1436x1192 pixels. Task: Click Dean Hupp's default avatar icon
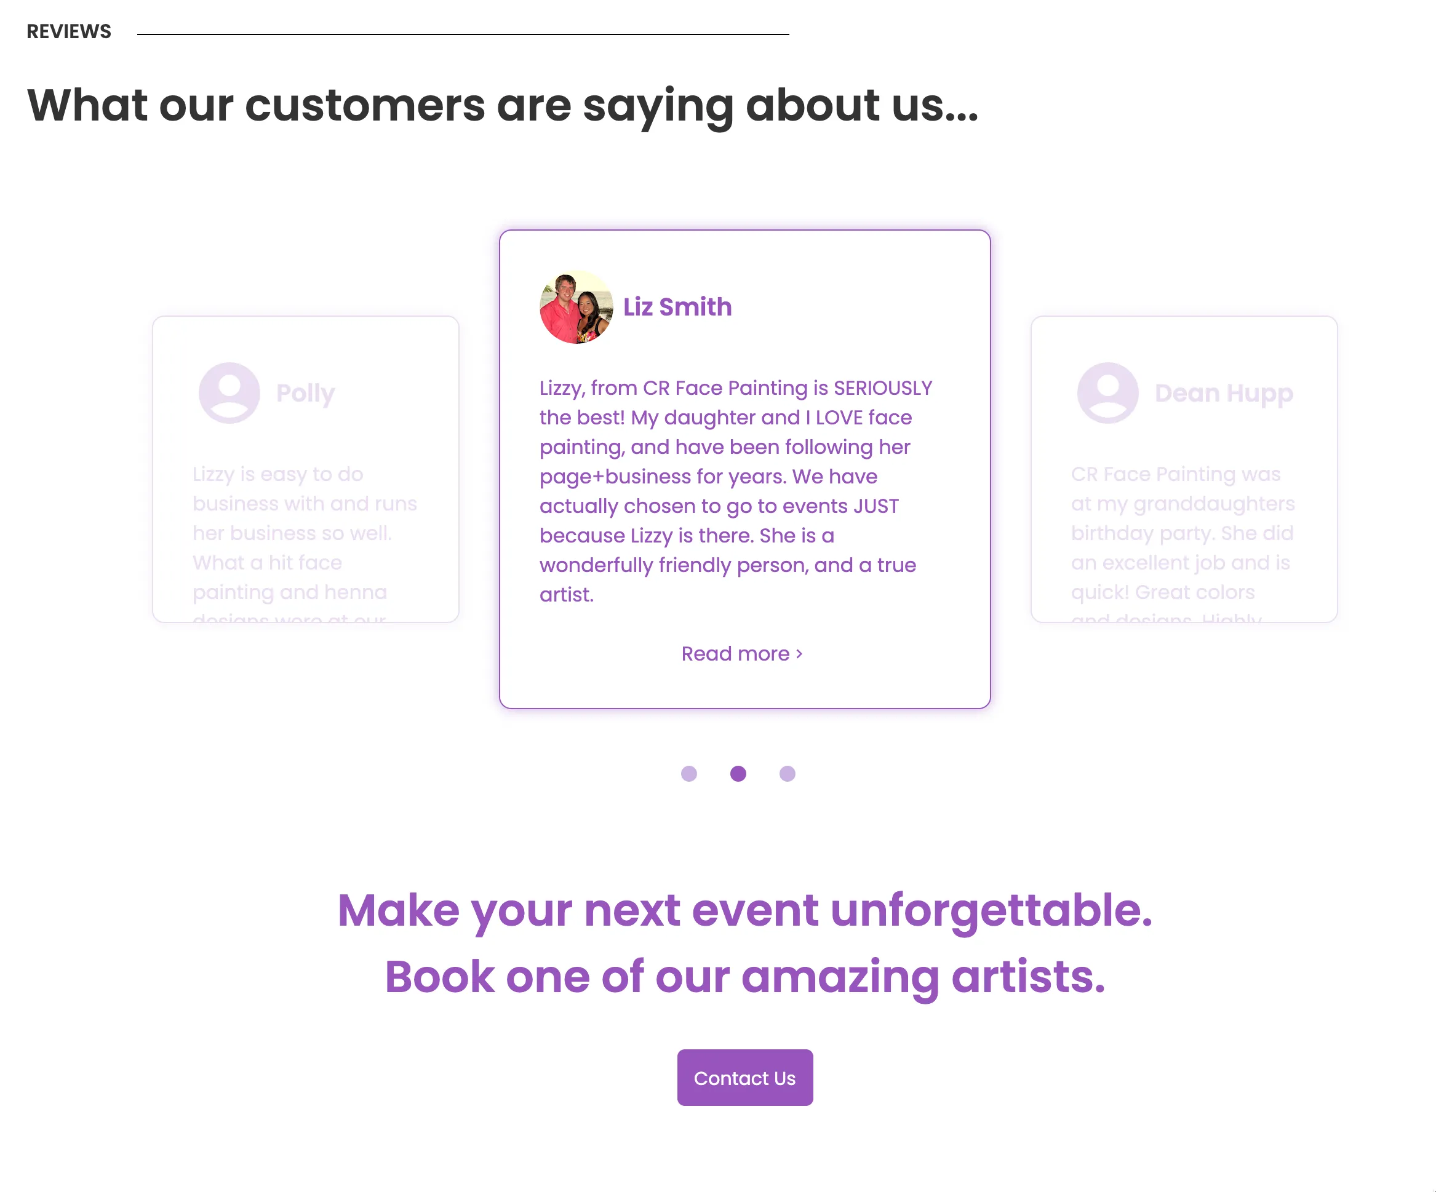pos(1107,393)
